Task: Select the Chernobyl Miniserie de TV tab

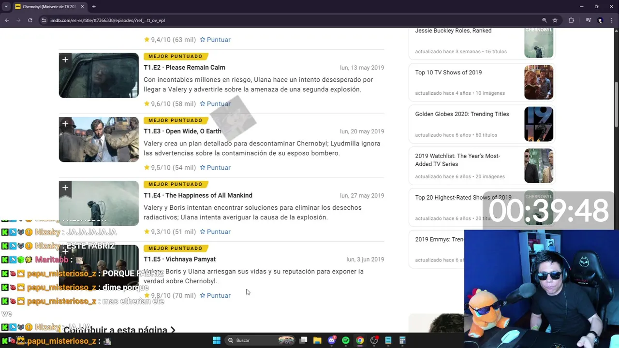Action: [49, 7]
